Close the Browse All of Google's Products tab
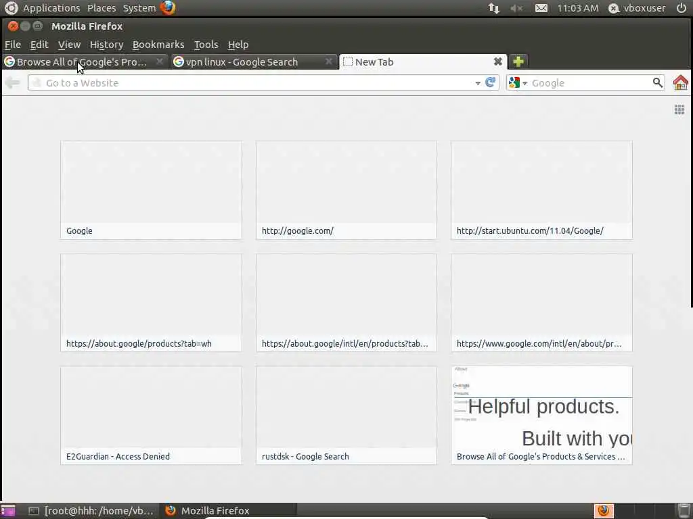Screen dimensions: 693x519 tap(160, 61)
